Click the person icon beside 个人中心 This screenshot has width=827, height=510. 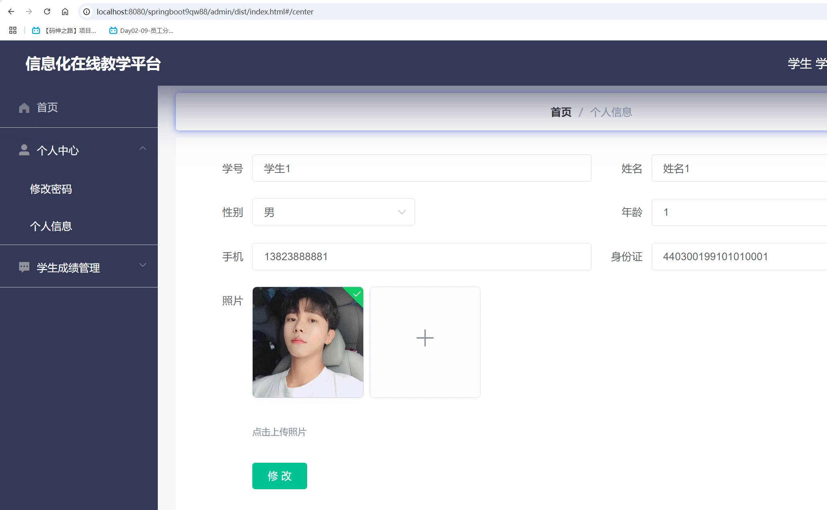(24, 150)
